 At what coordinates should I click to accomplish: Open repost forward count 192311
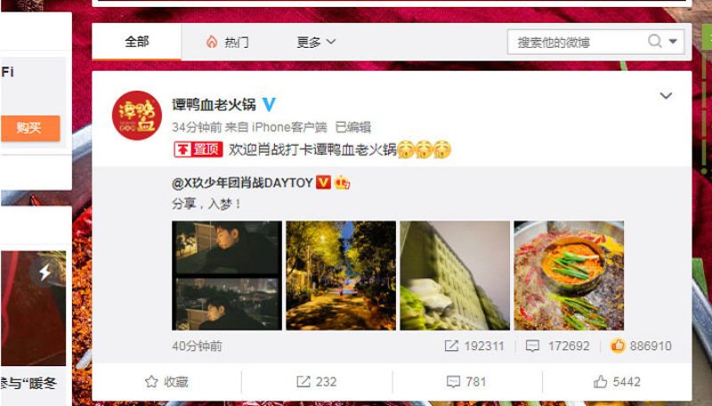click(474, 346)
